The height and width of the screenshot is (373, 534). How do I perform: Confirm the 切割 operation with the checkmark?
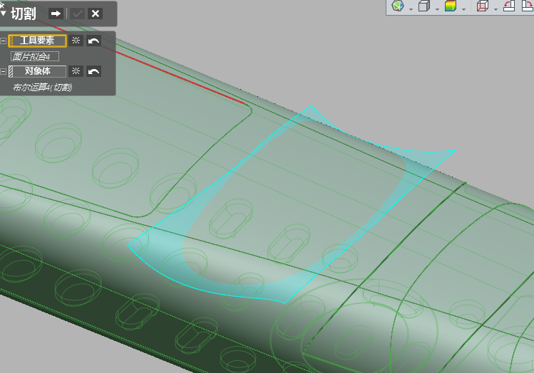coord(77,14)
